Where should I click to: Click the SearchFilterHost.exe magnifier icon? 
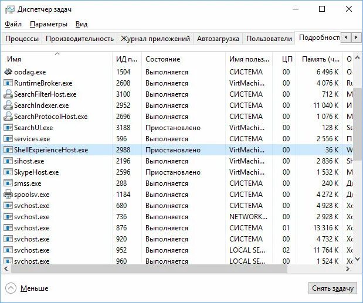coord(8,94)
